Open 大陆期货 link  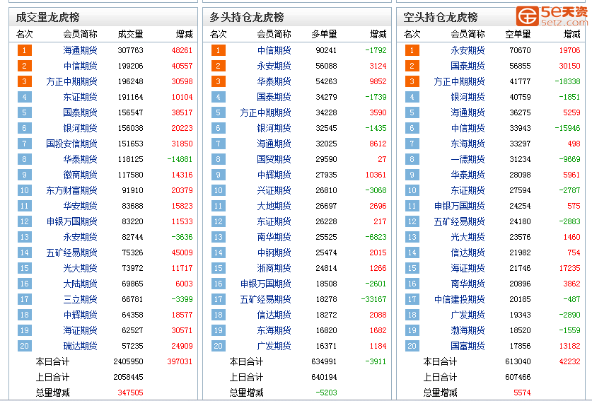tap(80, 284)
